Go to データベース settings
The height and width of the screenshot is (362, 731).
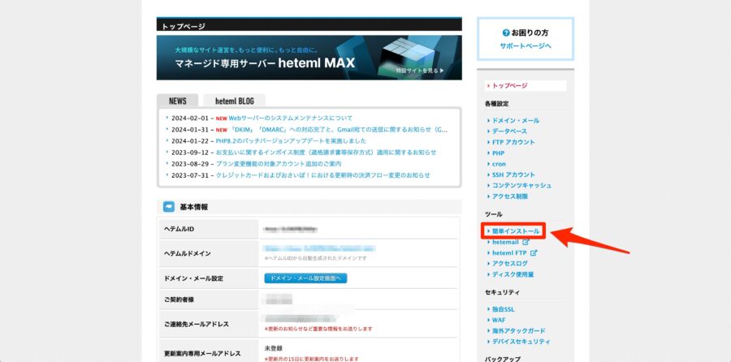509,131
